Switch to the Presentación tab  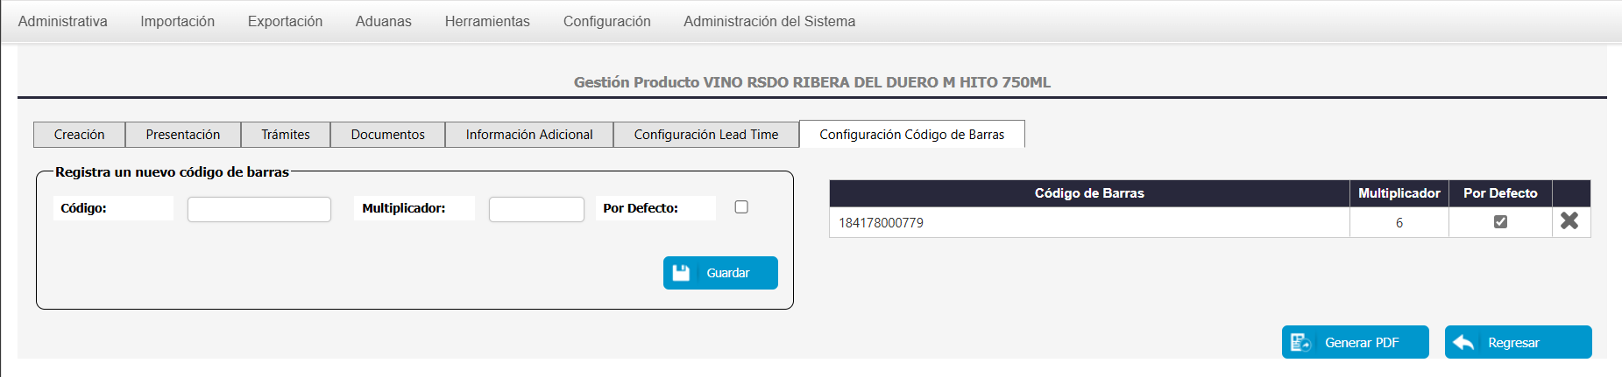click(183, 135)
